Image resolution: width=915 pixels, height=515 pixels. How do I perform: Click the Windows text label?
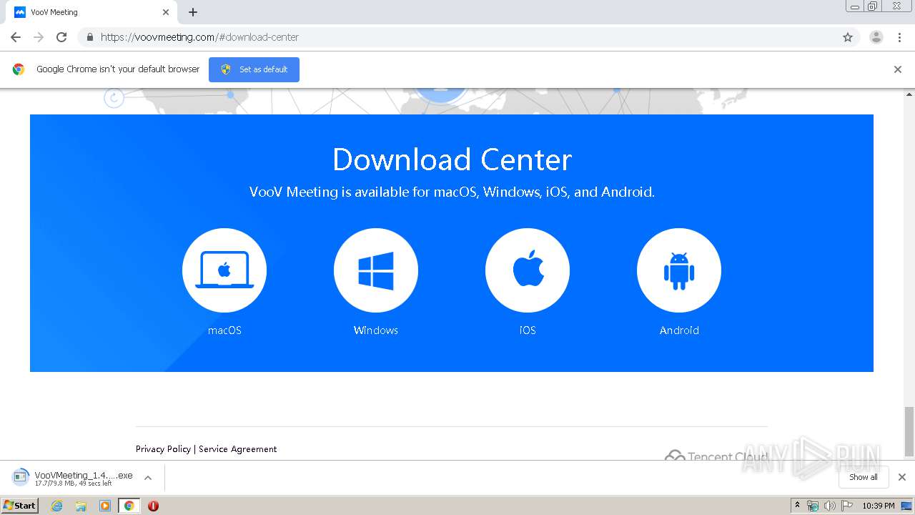coord(376,330)
